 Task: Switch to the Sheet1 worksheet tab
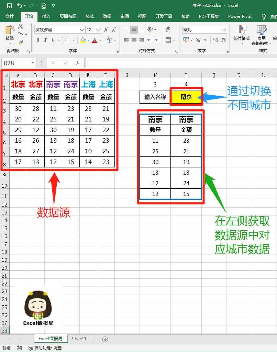79,339
